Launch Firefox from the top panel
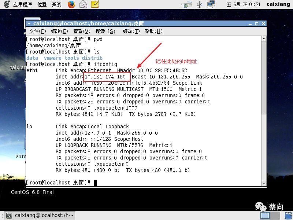Screen dimensions: 293x220 71,4
